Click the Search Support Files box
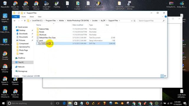This screenshot has height=106, width=189. tap(151, 21)
